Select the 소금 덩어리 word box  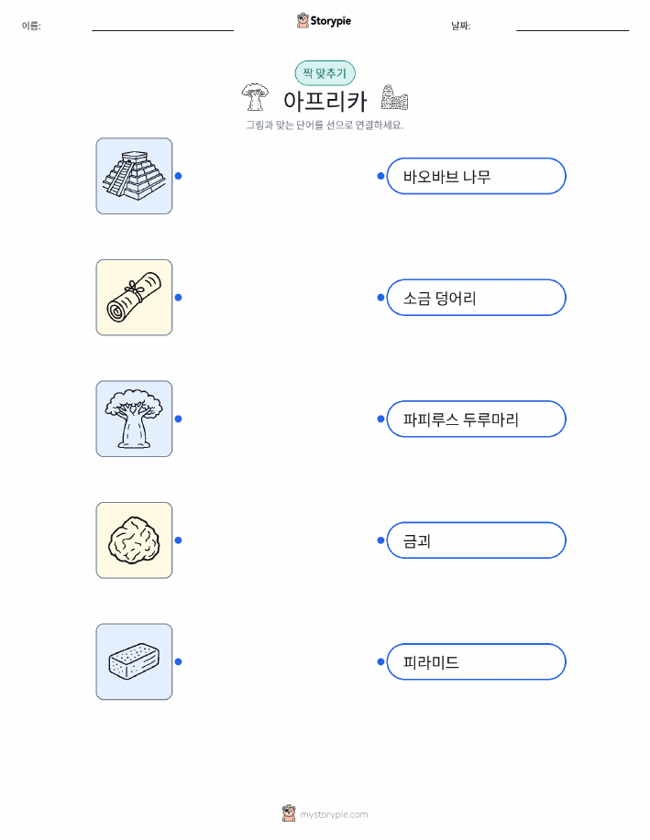(476, 298)
